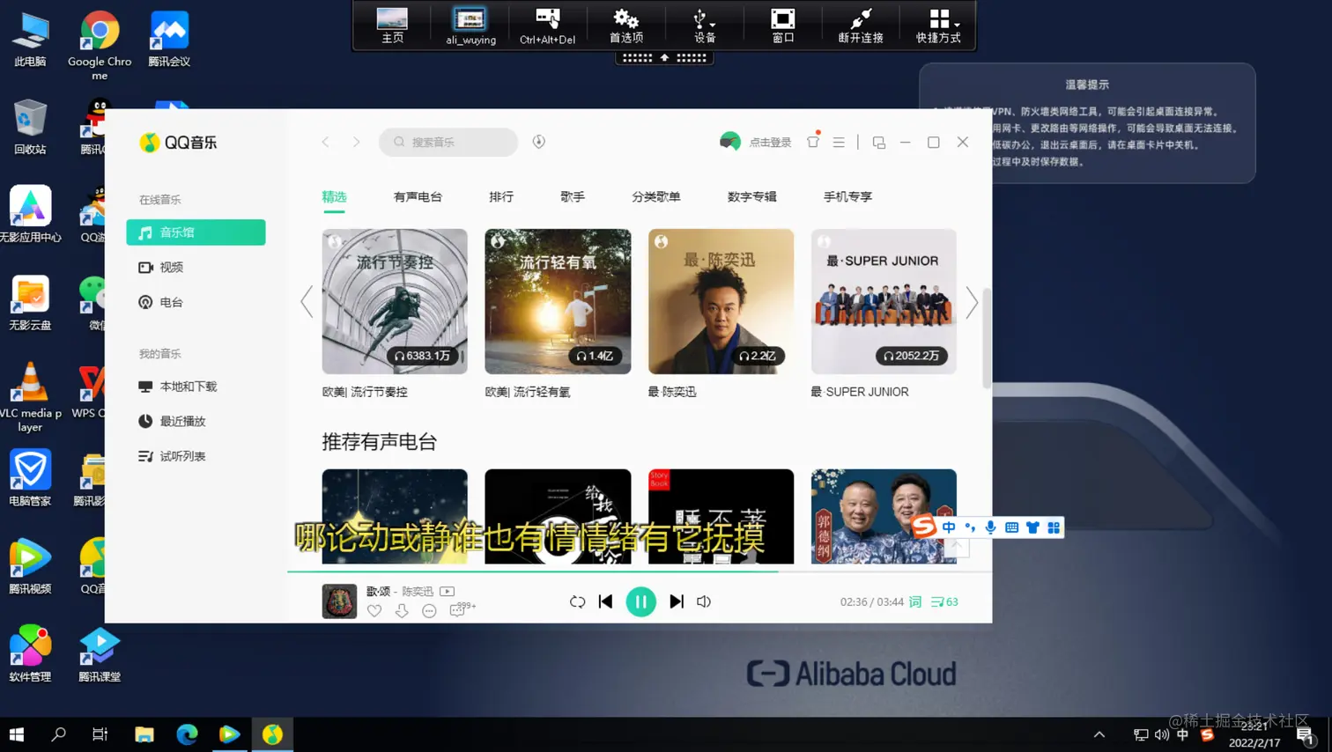The image size is (1332, 752).
Task: Switch to the 数字专辑 tab
Action: pos(751,196)
